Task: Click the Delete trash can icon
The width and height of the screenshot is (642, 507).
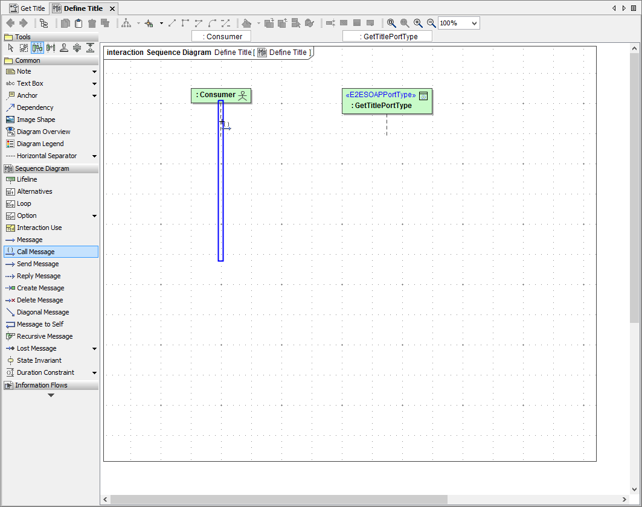Action: (x=92, y=23)
